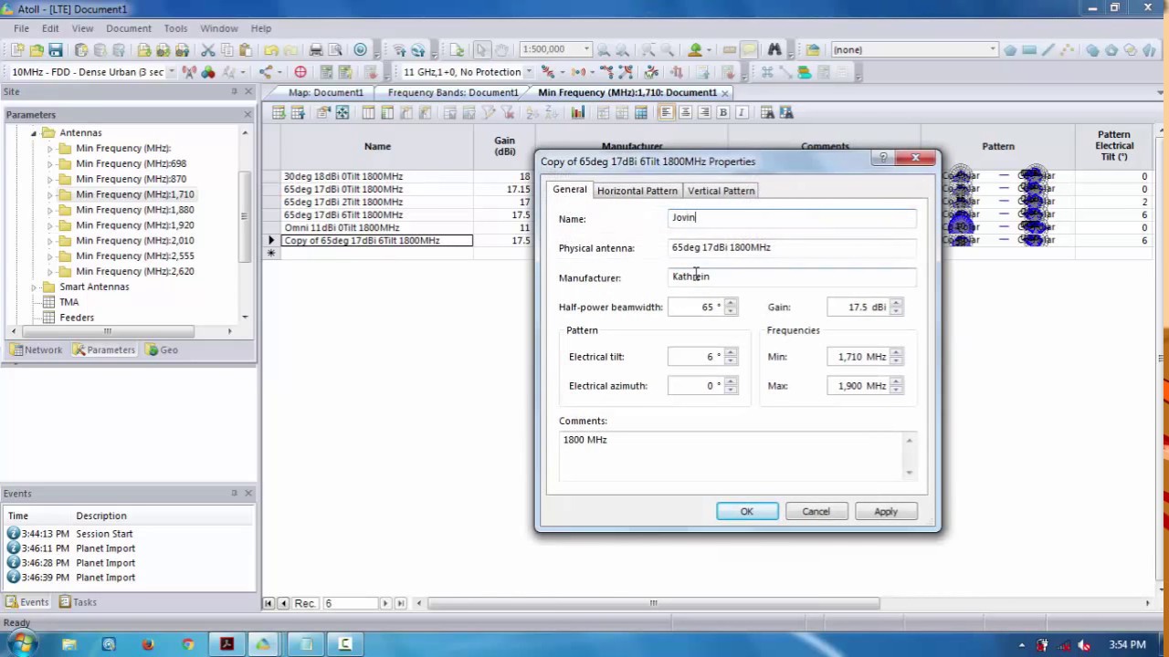The image size is (1169, 657).
Task: Switch to the Network panel tab
Action: pos(37,349)
